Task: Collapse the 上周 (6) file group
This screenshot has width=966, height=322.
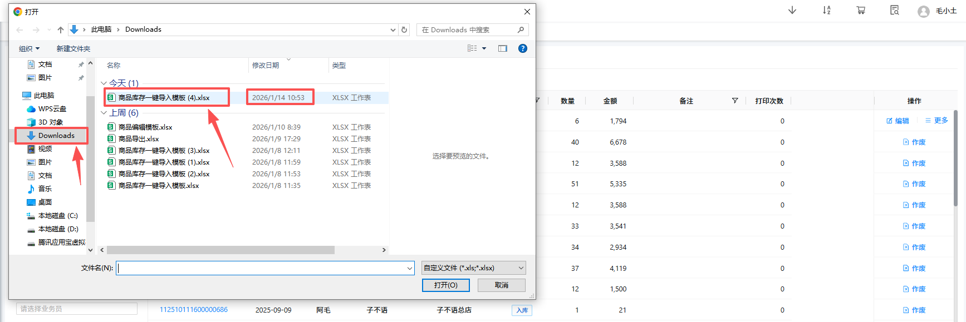Action: tap(104, 113)
